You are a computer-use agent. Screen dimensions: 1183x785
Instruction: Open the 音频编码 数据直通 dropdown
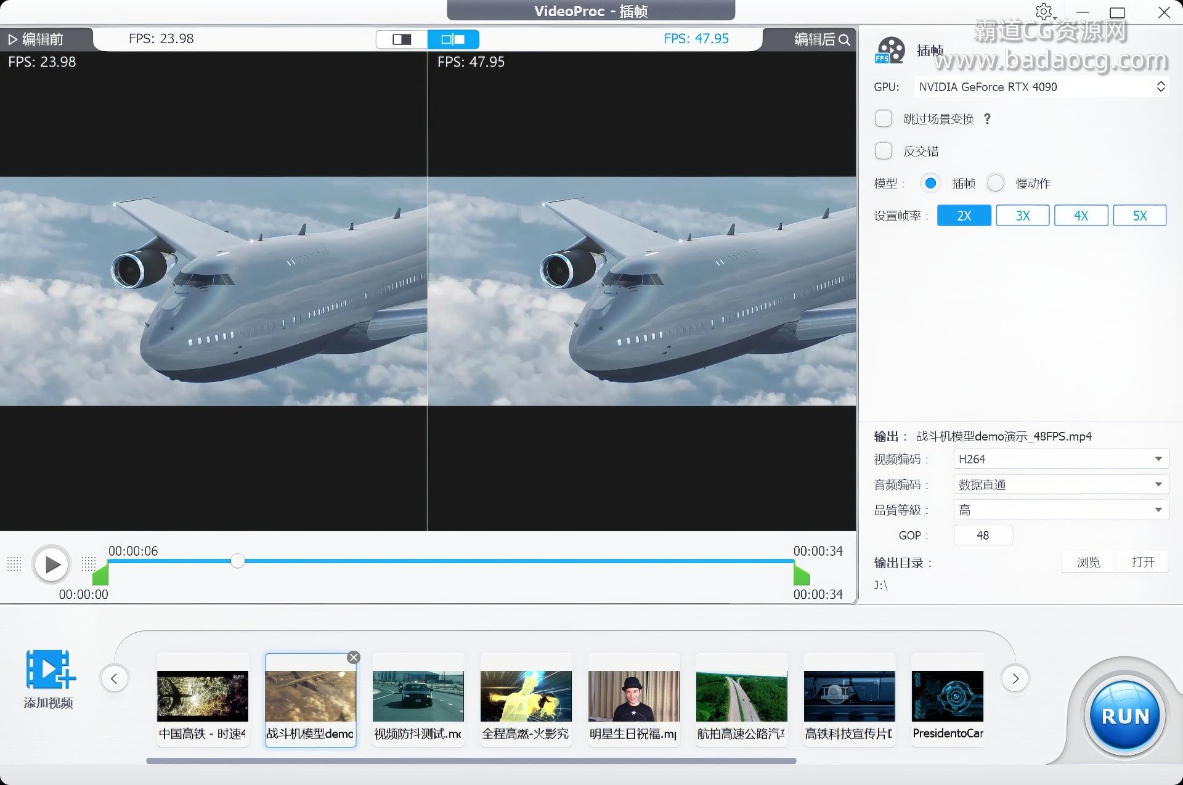1061,484
